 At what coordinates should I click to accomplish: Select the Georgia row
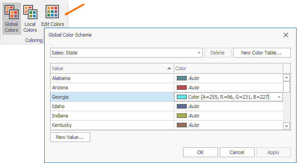167,97
